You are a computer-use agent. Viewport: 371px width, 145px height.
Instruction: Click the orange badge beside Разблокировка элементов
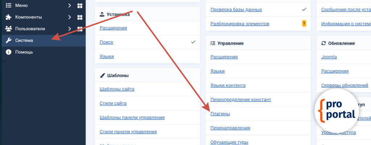pyautogui.click(x=304, y=24)
